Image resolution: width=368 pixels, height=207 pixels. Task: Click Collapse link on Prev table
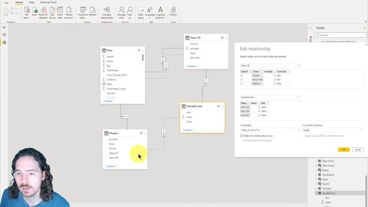pyautogui.click(x=109, y=101)
